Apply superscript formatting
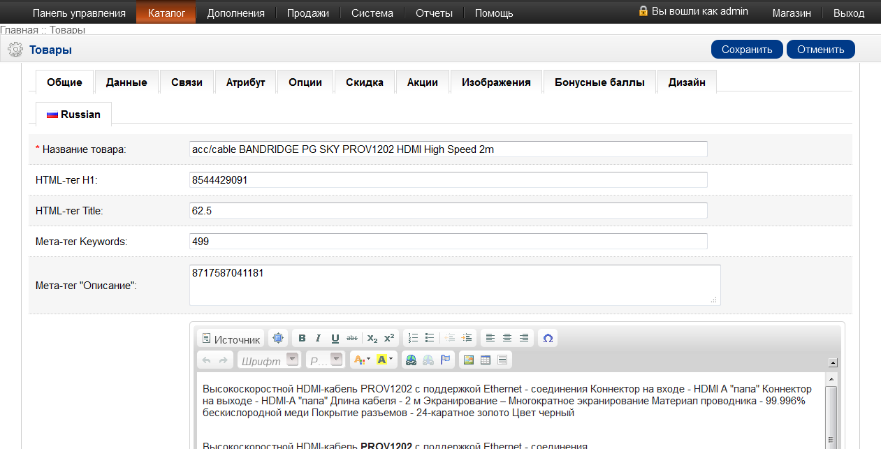881x449 pixels. click(389, 338)
